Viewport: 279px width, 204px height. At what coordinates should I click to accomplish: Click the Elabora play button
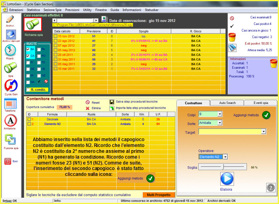point(226,179)
